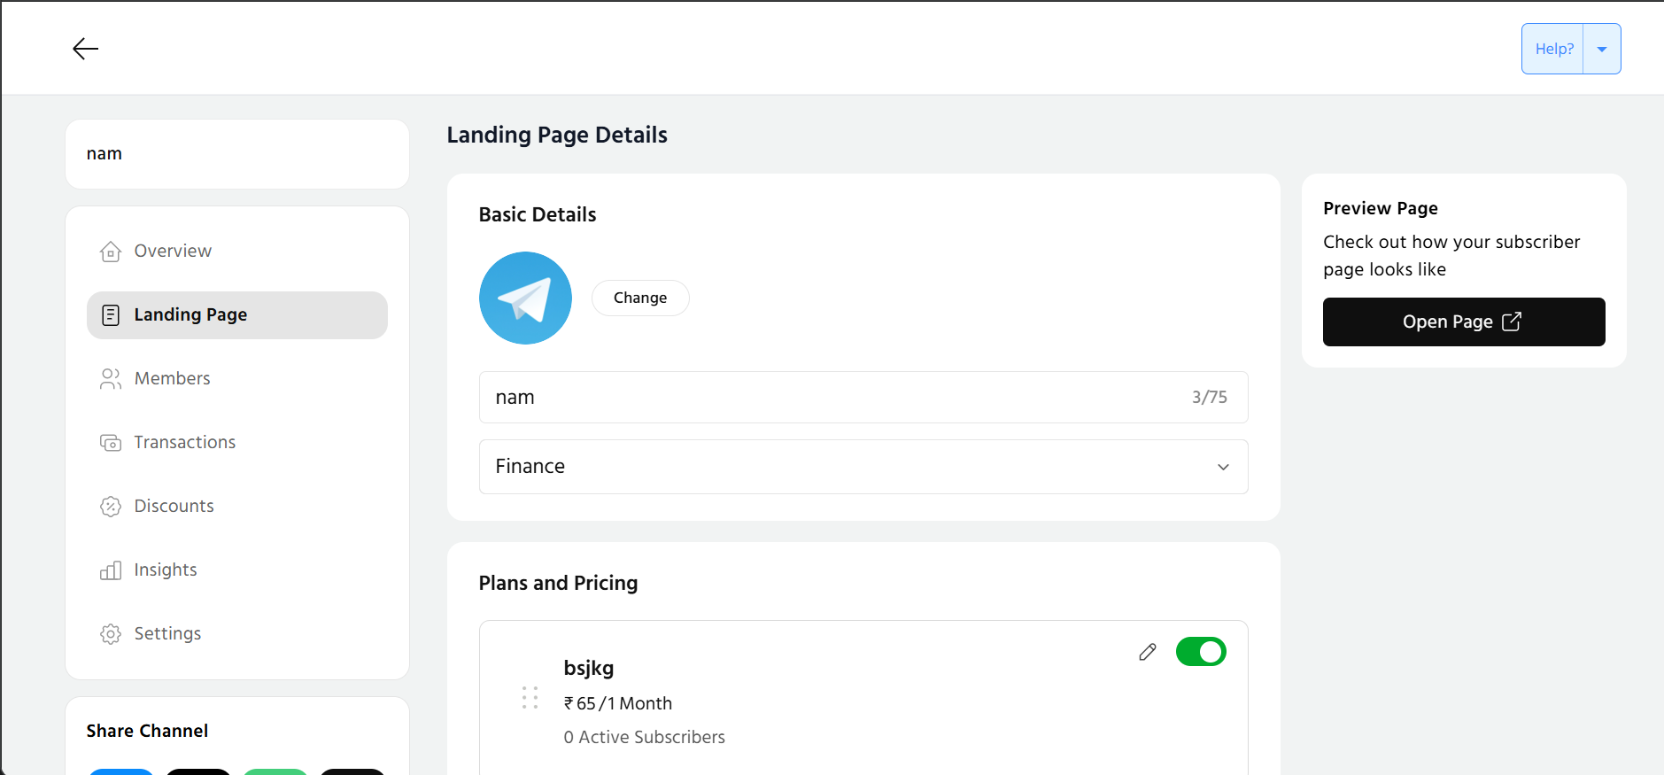
Task: Click the Open Page button
Action: [1463, 322]
